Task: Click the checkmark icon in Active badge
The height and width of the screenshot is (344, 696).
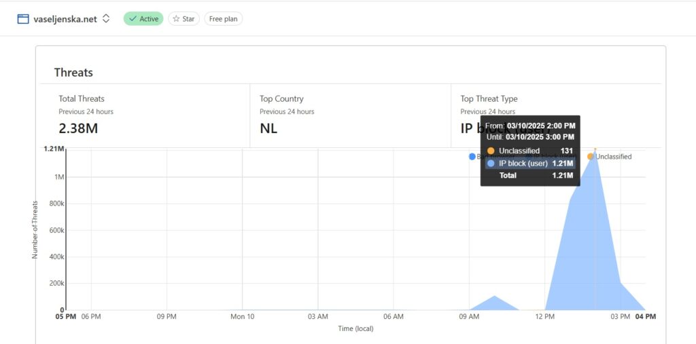Action: point(133,18)
